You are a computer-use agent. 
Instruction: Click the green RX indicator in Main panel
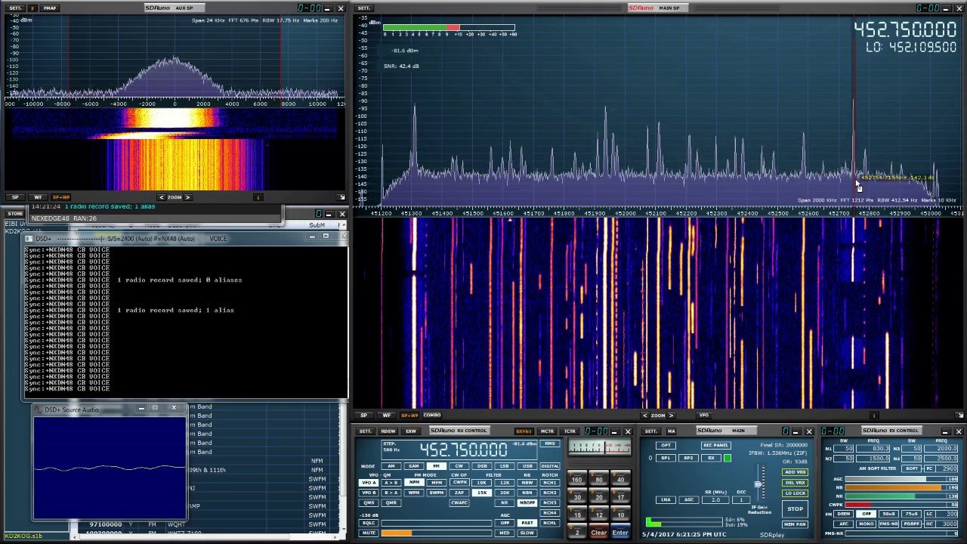tap(728, 458)
